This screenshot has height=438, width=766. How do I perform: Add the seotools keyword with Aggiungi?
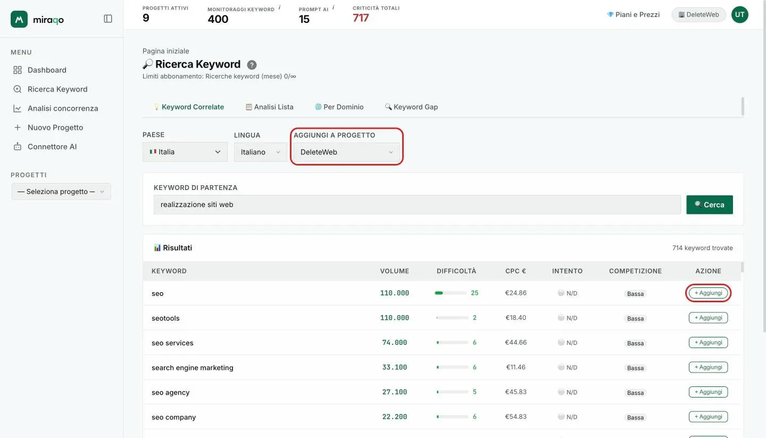pos(708,318)
